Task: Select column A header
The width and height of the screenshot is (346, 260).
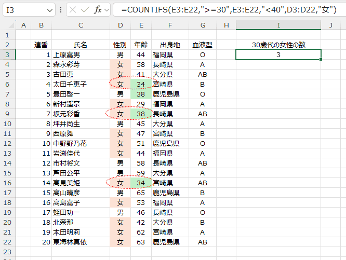Action: [x=23, y=25]
